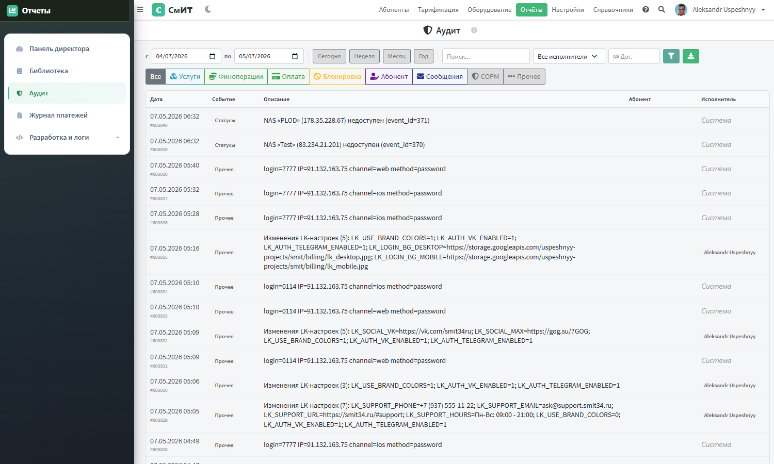Select the Прочее filter tab
This screenshot has height=464, width=774.
pos(524,76)
